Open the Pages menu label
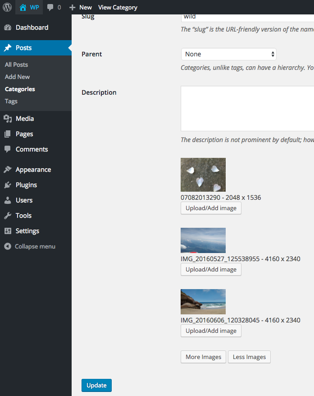The height and width of the screenshot is (396, 314). pyautogui.click(x=24, y=134)
